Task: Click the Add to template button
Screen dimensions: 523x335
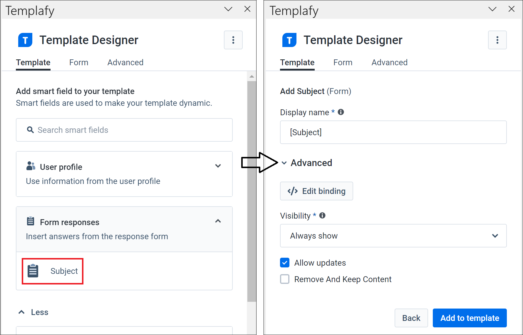Action: tap(470, 318)
